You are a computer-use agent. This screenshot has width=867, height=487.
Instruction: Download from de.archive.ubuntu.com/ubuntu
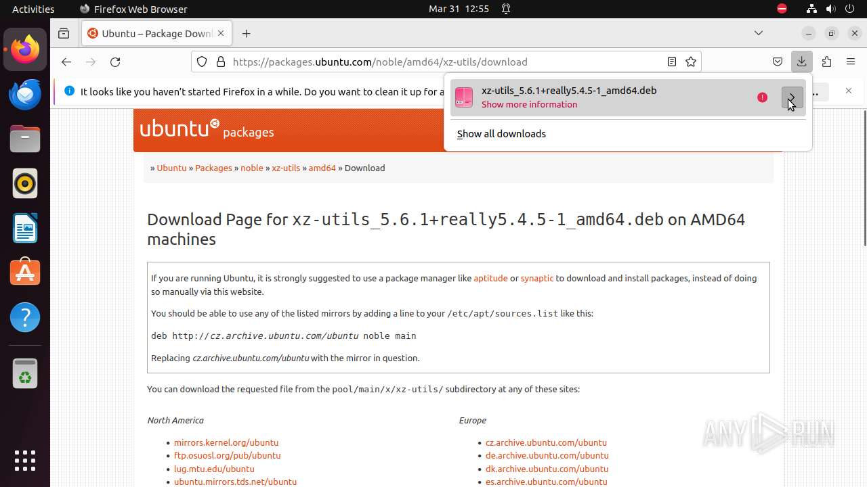(x=547, y=455)
